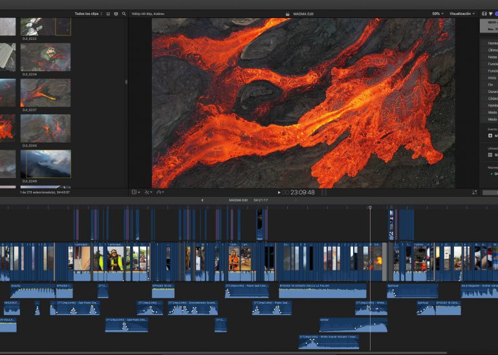This screenshot has width=498, height=355.
Task: Open browser clip grouping options icon
Action: pos(116,14)
